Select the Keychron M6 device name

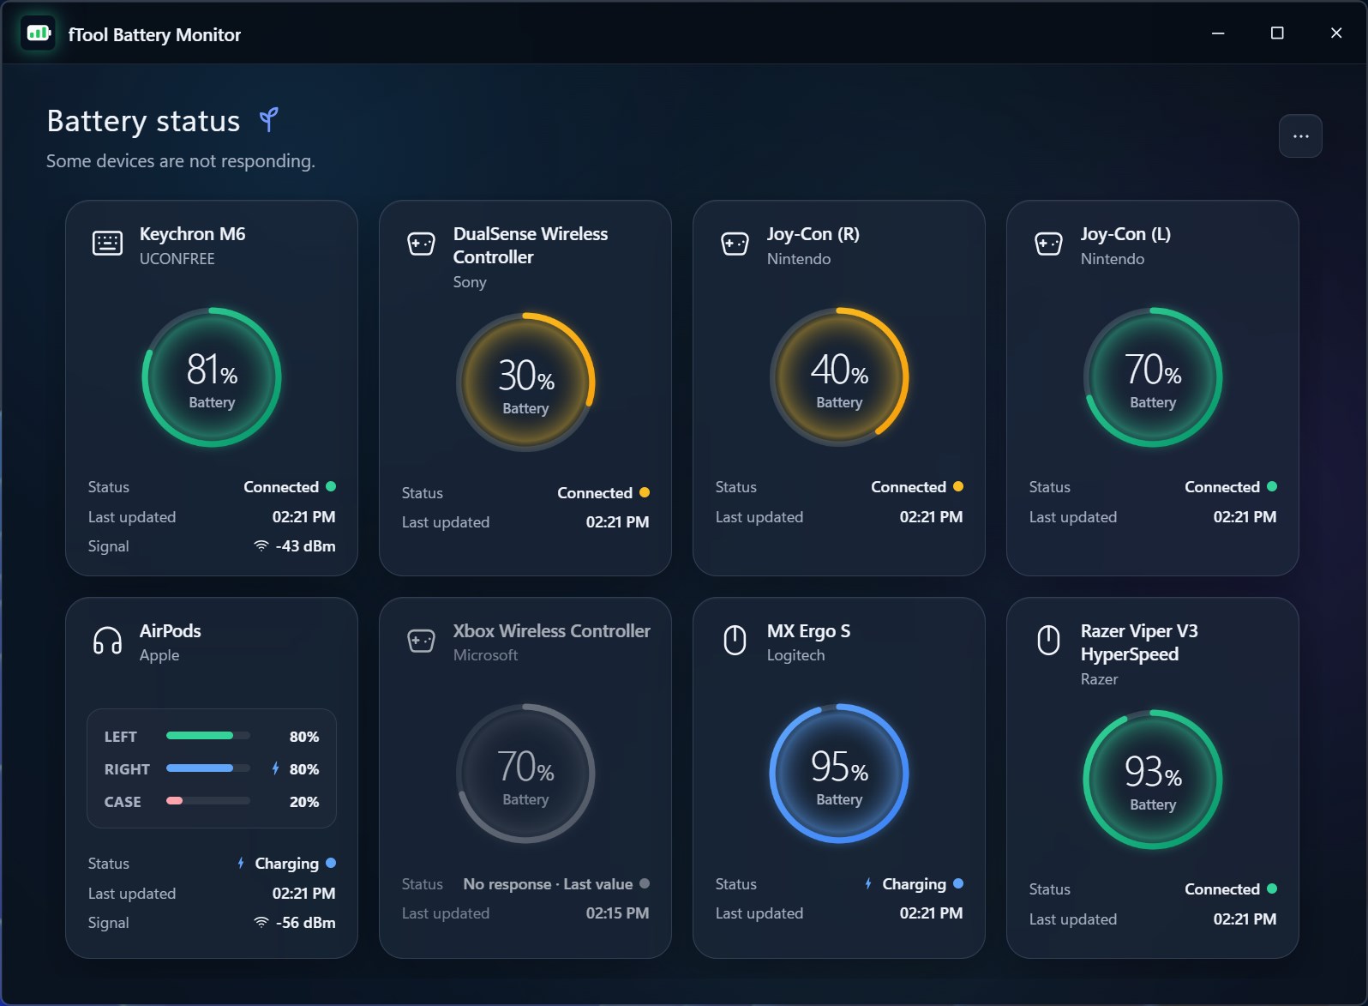[x=192, y=234]
